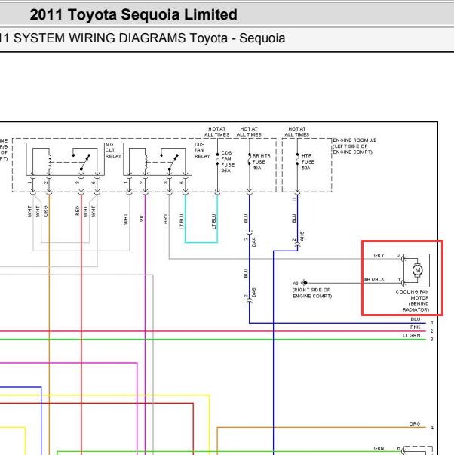Click vertical 'GRY' label under CDS FAN relay
The width and height of the screenshot is (454, 455).
(x=166, y=219)
